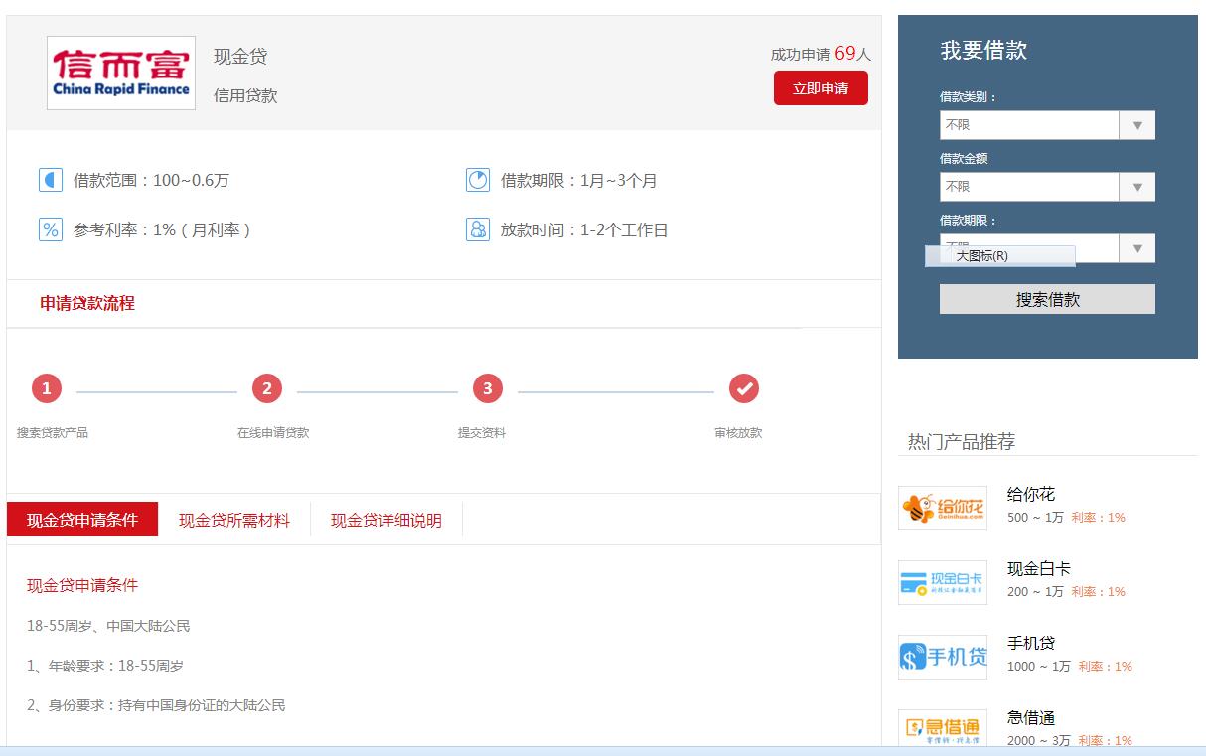Click the line 2、身份要求：持有中国身份证的大陆公民
Screen dimensions: 1206x756
tap(156, 705)
